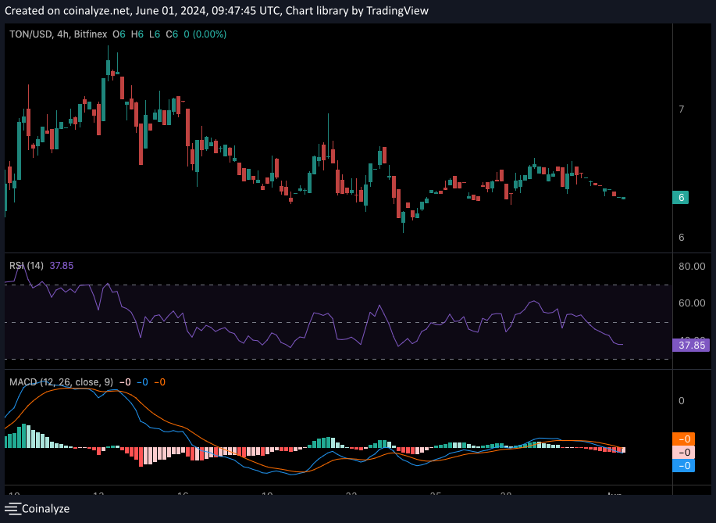Click the 0 level on MACD scale
The height and width of the screenshot is (523, 716).
[682, 401]
